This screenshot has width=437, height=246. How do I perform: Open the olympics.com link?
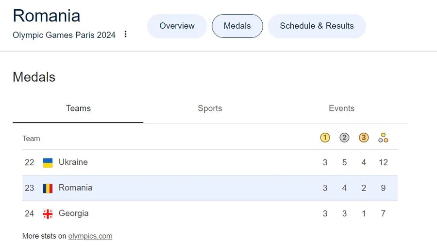[90, 236]
